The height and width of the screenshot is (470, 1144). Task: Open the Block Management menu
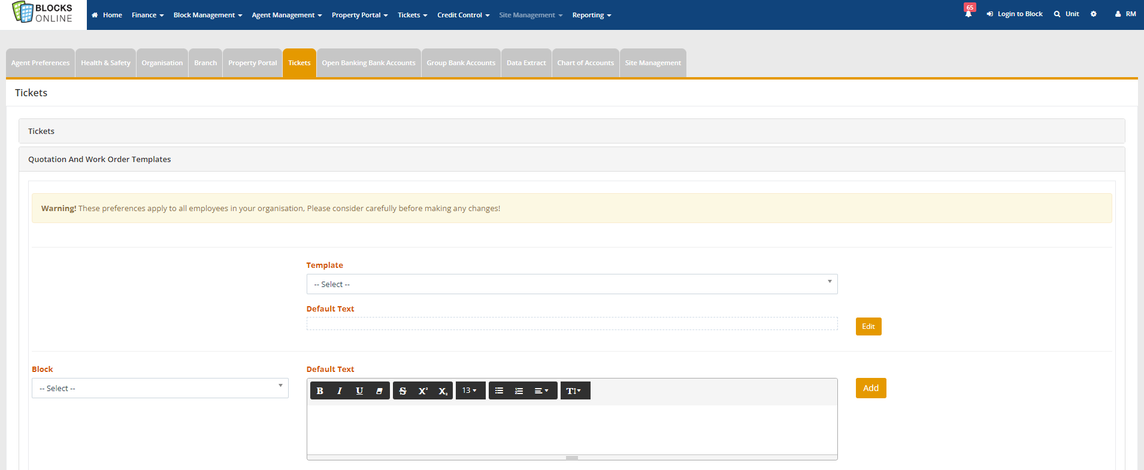pos(208,15)
